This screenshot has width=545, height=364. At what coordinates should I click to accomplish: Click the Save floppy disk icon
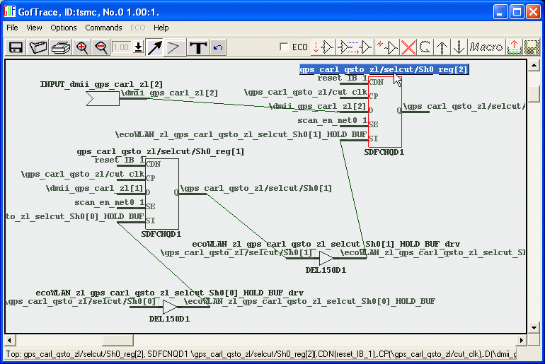[16, 47]
